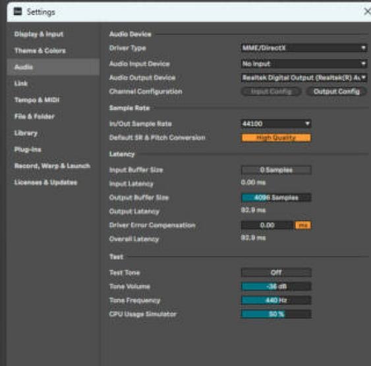
Task: Click the Driver Error Compensation value field
Action: 267,225
